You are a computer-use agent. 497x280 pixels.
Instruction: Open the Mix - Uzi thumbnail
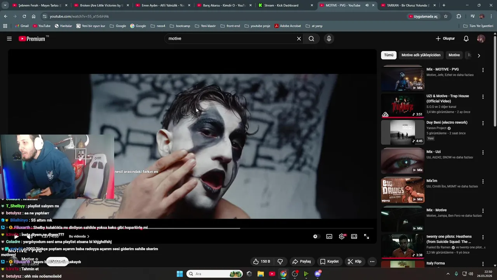(x=403, y=161)
